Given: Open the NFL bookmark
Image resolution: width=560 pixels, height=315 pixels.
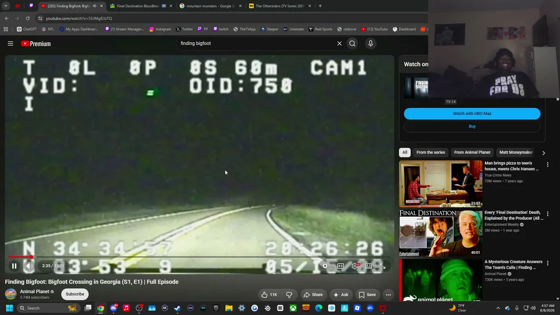Looking at the screenshot, I should [48, 29].
